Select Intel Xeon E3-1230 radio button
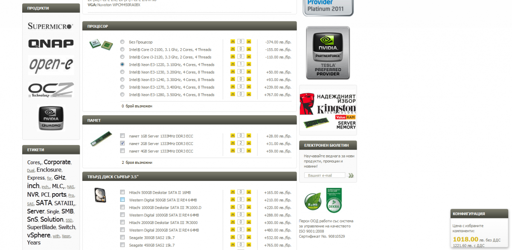The height and width of the screenshot is (250, 512). click(122, 72)
